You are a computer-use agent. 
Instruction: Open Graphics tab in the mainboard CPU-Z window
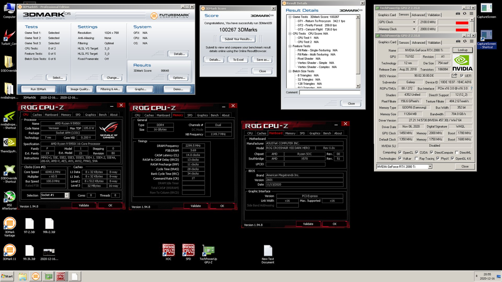tap(315, 133)
